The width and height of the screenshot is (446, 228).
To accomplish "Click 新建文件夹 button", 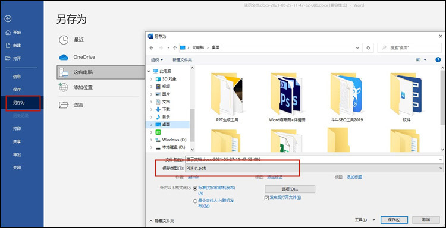I will point(182,60).
